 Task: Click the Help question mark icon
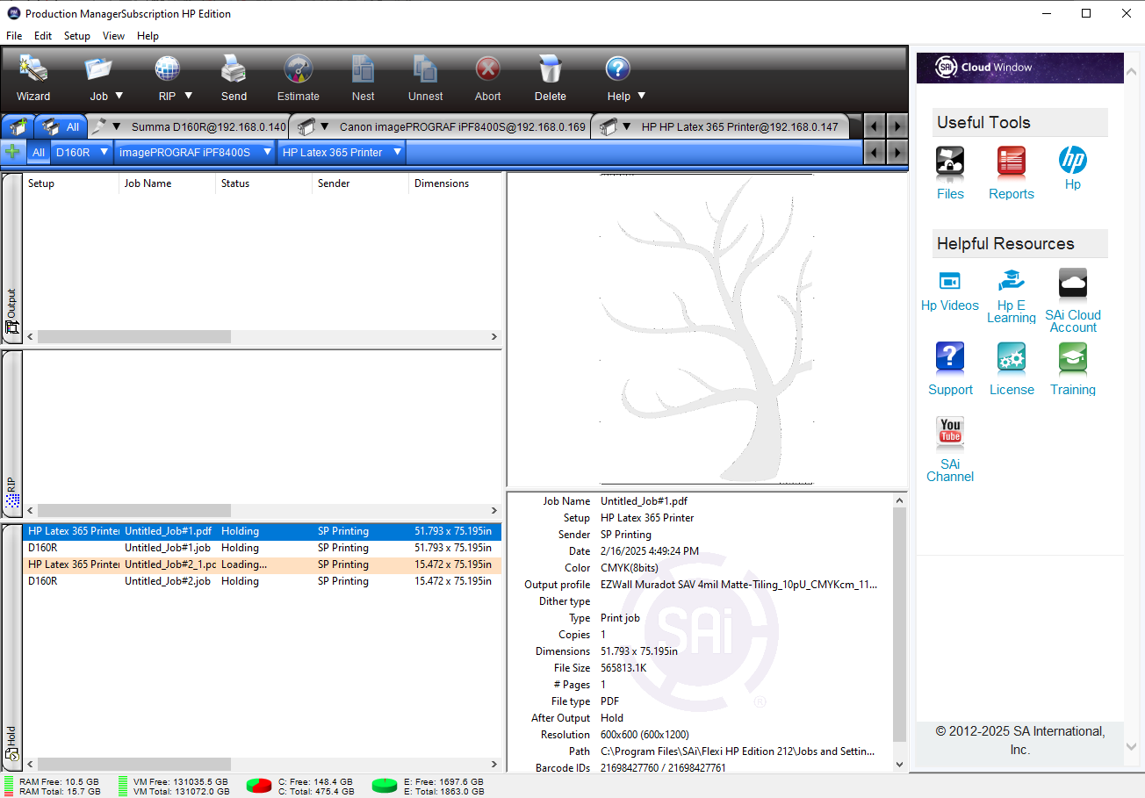click(x=618, y=69)
